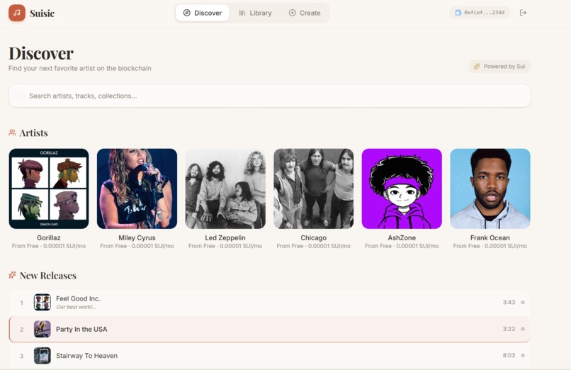Click the wallet address 0xfcef...23dd button
Screen dimensions: 571x370
(x=480, y=12)
